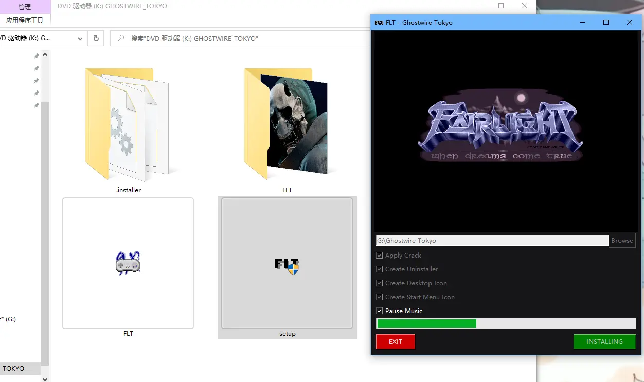Click the FLT icon in installer title bar
Image resolution: width=644 pixels, height=382 pixels.
click(379, 22)
